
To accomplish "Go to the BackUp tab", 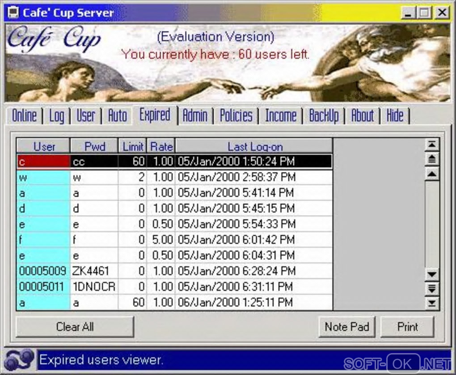I will tap(324, 115).
